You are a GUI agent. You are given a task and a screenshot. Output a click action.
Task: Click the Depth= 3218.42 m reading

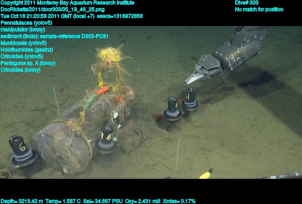(x=22, y=201)
